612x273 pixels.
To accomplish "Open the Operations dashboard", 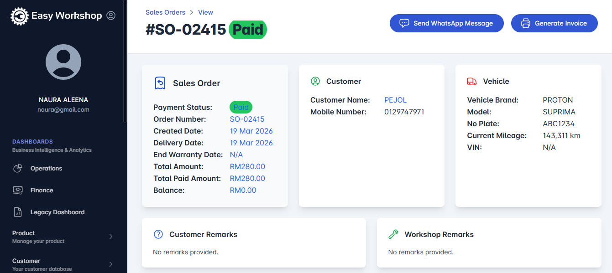I will [46, 168].
